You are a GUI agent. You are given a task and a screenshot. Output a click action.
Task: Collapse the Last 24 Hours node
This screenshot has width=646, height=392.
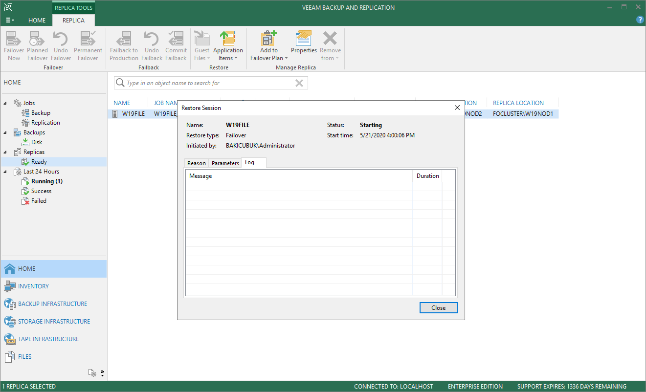[x=5, y=172]
